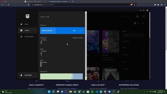This screenshot has height=94, width=167.
Task: Open the Store page in sidebar
Action: point(28,24)
